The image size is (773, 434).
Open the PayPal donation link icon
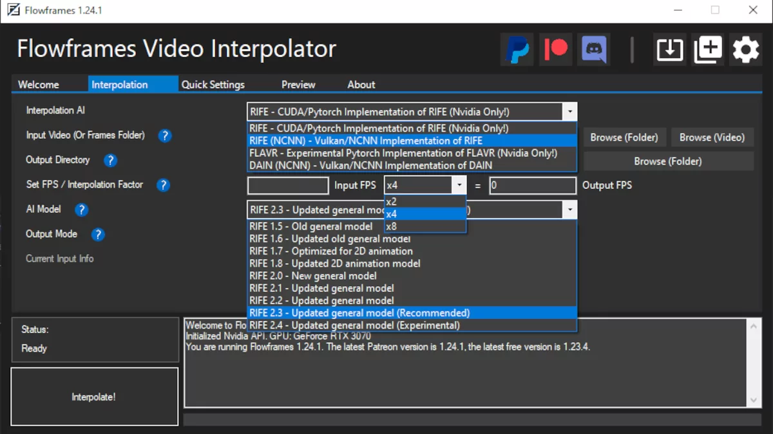[517, 50]
